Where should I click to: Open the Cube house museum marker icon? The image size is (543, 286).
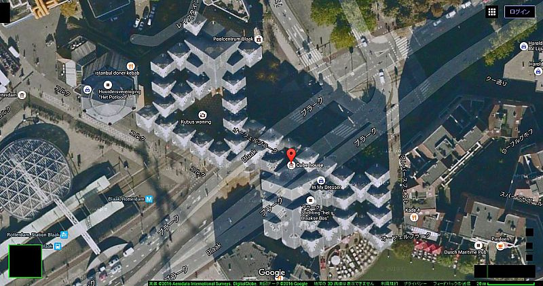pos(291,166)
